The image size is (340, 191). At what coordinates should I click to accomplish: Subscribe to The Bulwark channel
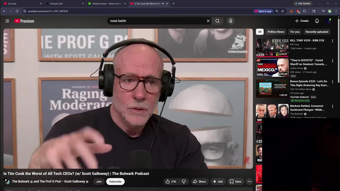(x=115, y=181)
